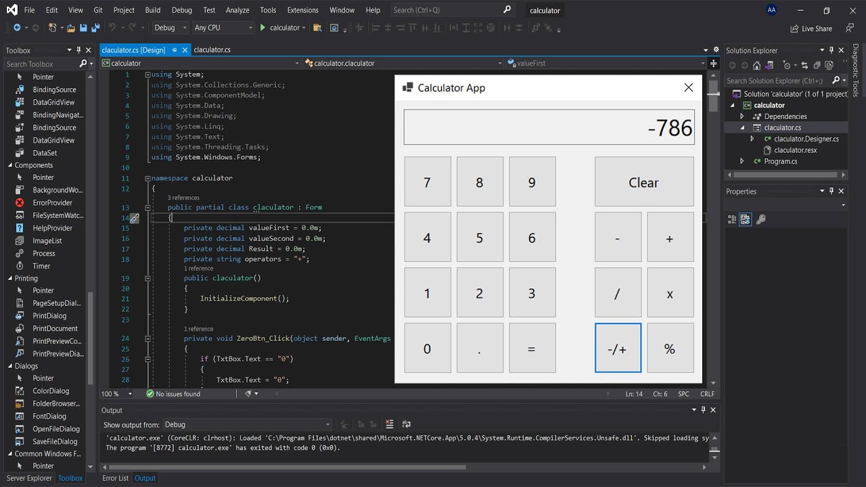Click the calculator display showing -786

coord(549,127)
